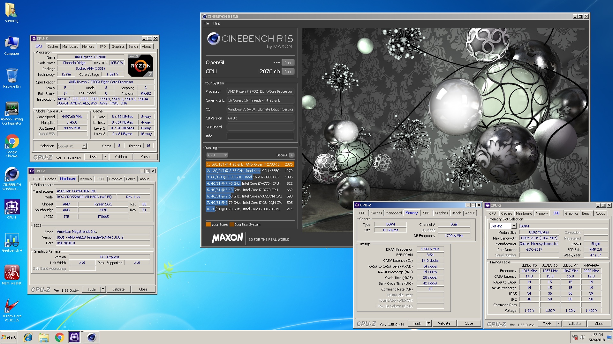
Task: Select Cinebench taskbar button
Action: [92, 337]
